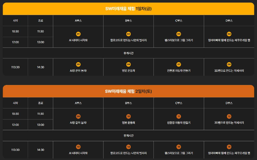The image size is (257, 160).
Task: Click 햄스터봇으로 그림 그리기 under badge 15
Action: coord(179,153)
